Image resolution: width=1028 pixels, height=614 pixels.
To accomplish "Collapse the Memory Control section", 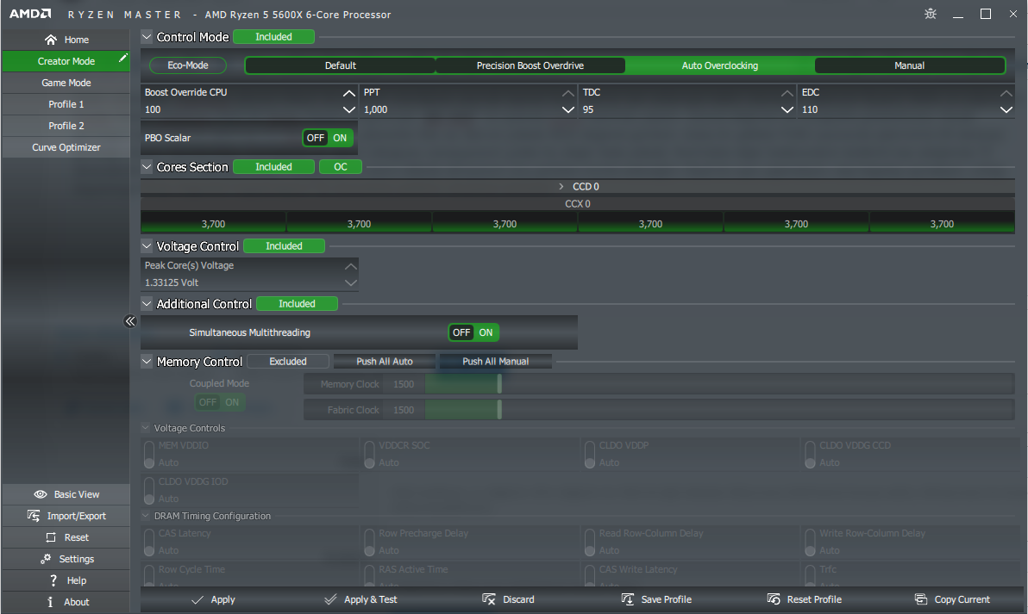I will point(147,361).
